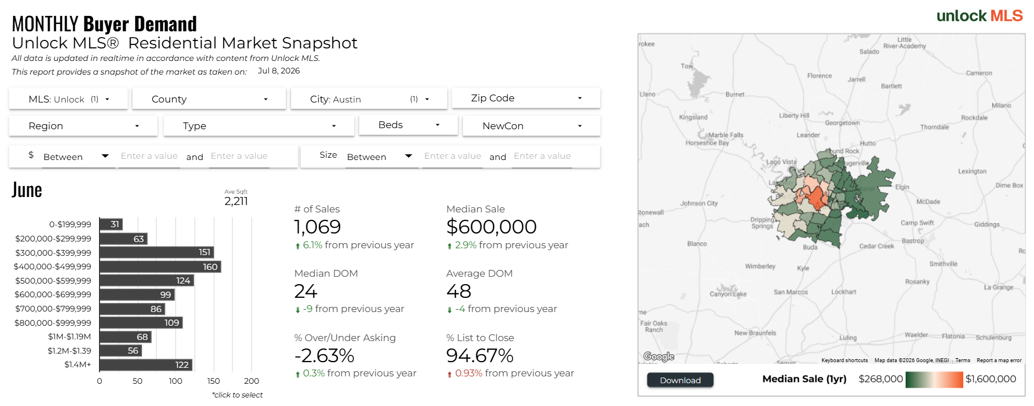Open the Region filter dropdown
The width and height of the screenshot is (1034, 406).
tap(83, 126)
